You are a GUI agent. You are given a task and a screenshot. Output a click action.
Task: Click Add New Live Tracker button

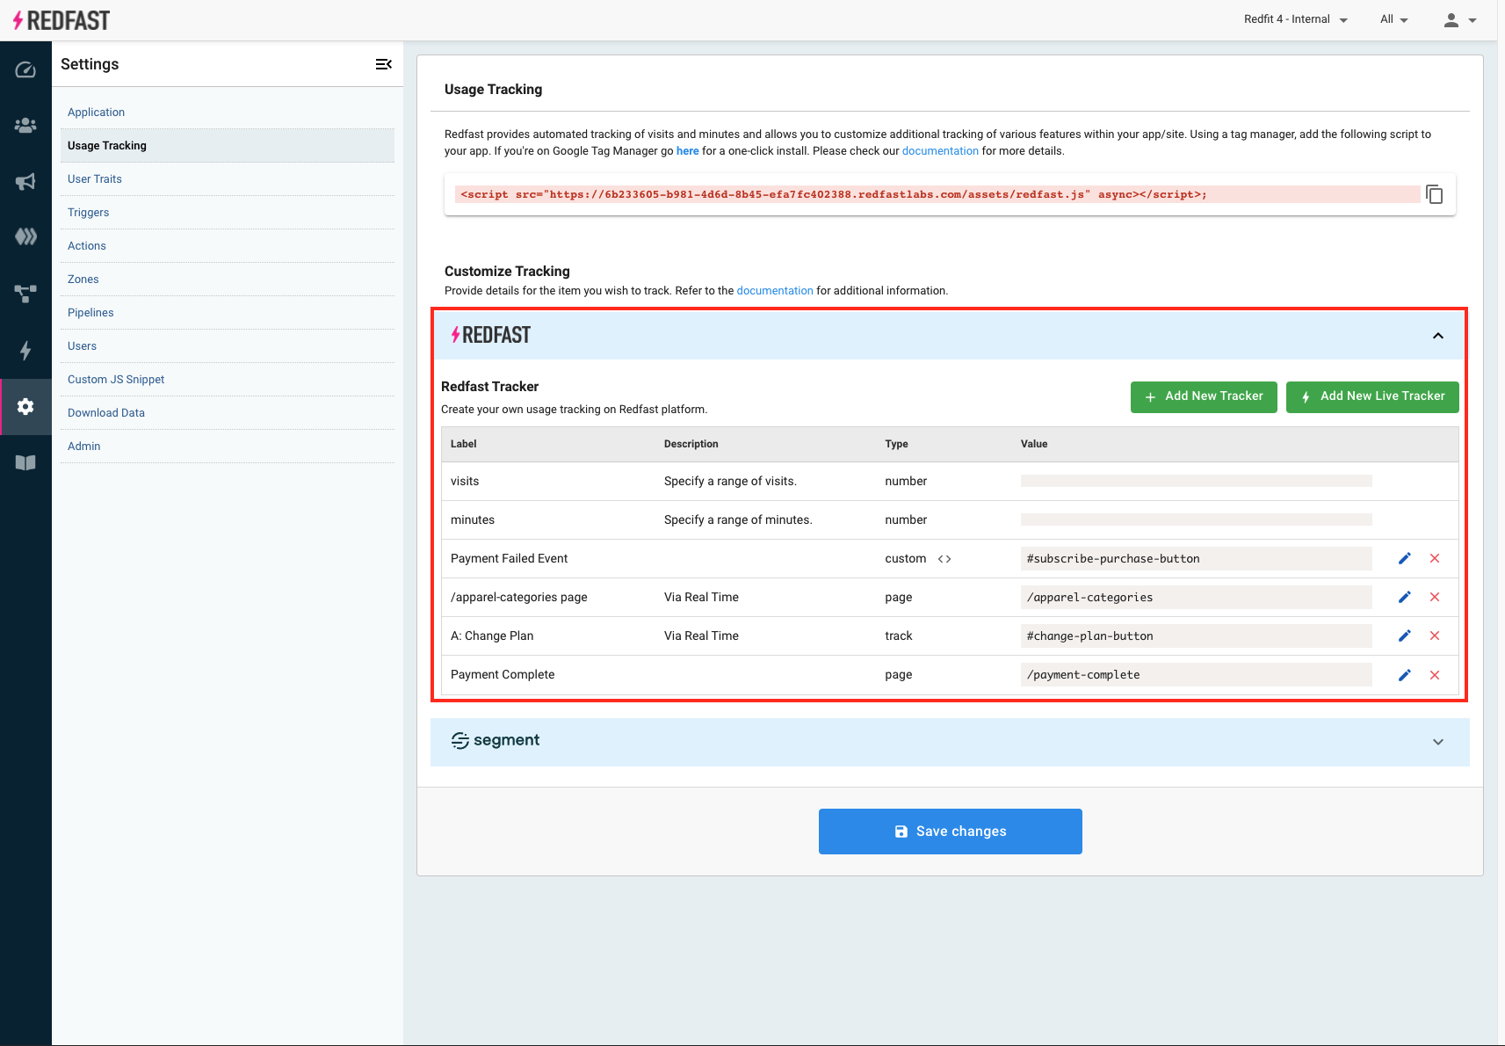pyautogui.click(x=1372, y=396)
